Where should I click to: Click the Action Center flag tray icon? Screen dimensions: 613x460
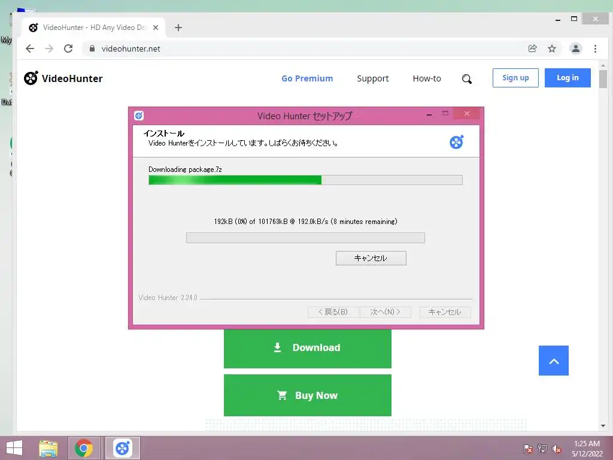[x=527, y=449]
